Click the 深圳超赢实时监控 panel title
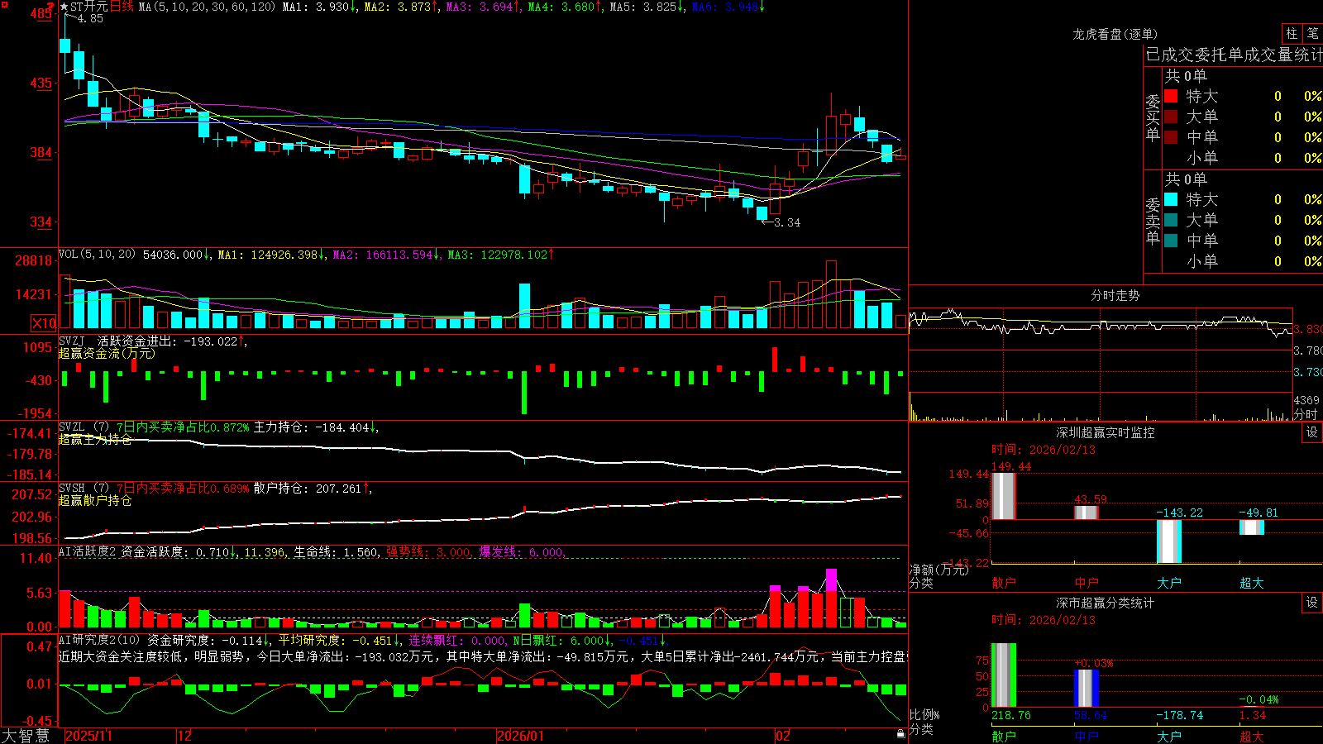The image size is (1323, 744). pos(1105,432)
